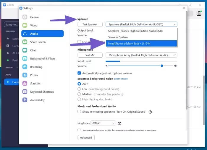Click the microphone Input Level bar
Screen dimensions: 207x150
141,61
